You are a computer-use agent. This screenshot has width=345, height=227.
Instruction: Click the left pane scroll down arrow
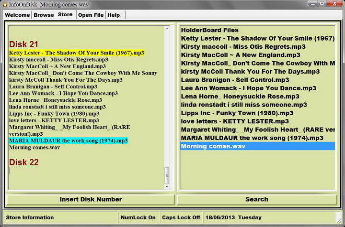point(167,187)
